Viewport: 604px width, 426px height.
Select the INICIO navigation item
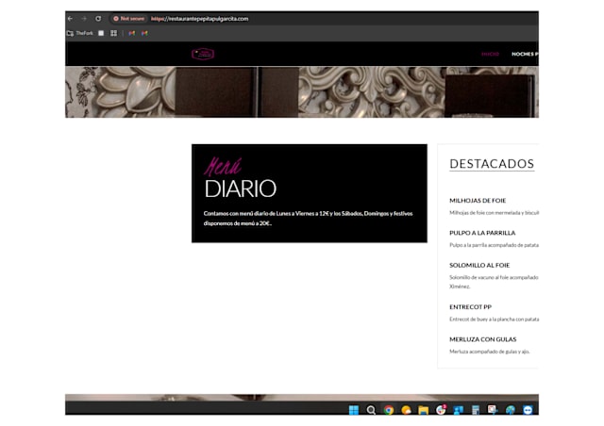490,54
